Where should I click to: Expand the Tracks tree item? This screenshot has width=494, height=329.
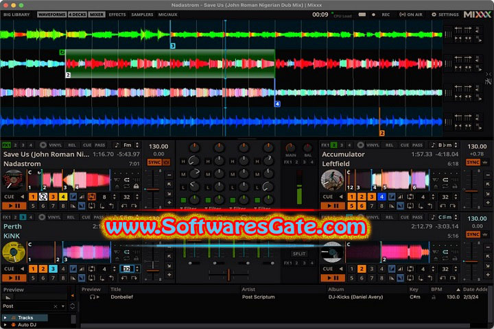pos(5,317)
